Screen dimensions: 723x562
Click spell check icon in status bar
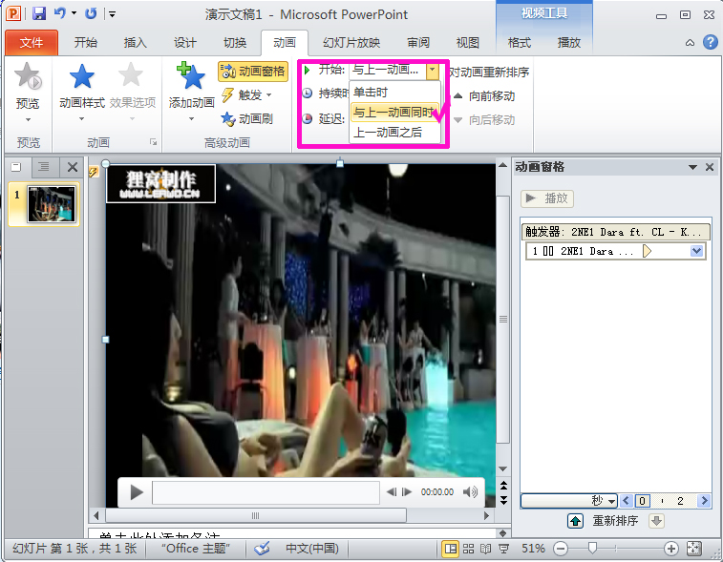262,549
